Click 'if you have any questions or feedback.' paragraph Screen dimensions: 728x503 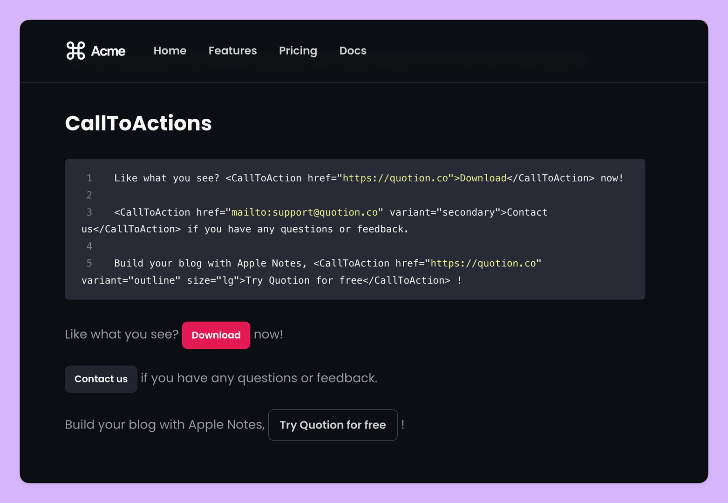coord(259,378)
